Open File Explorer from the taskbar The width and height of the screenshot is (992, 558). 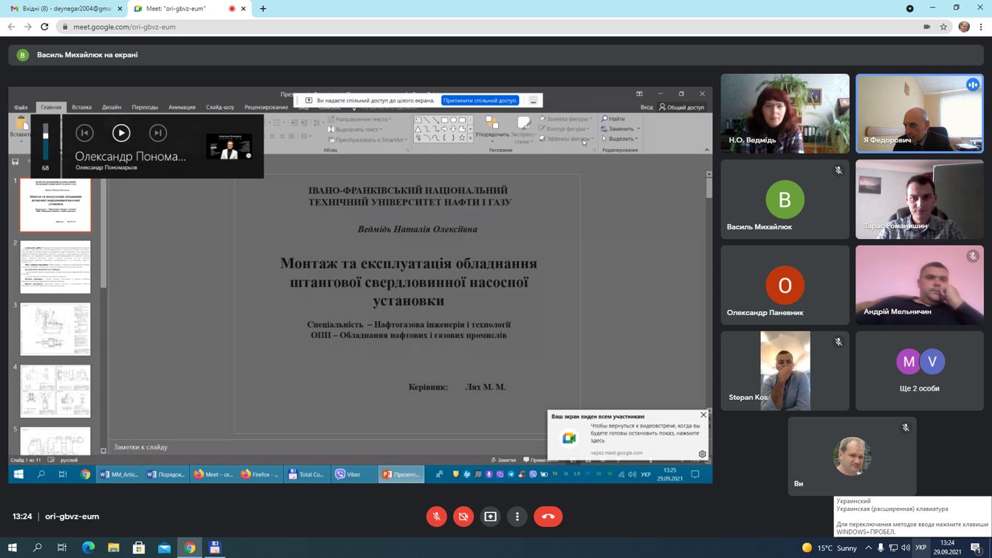tap(114, 548)
